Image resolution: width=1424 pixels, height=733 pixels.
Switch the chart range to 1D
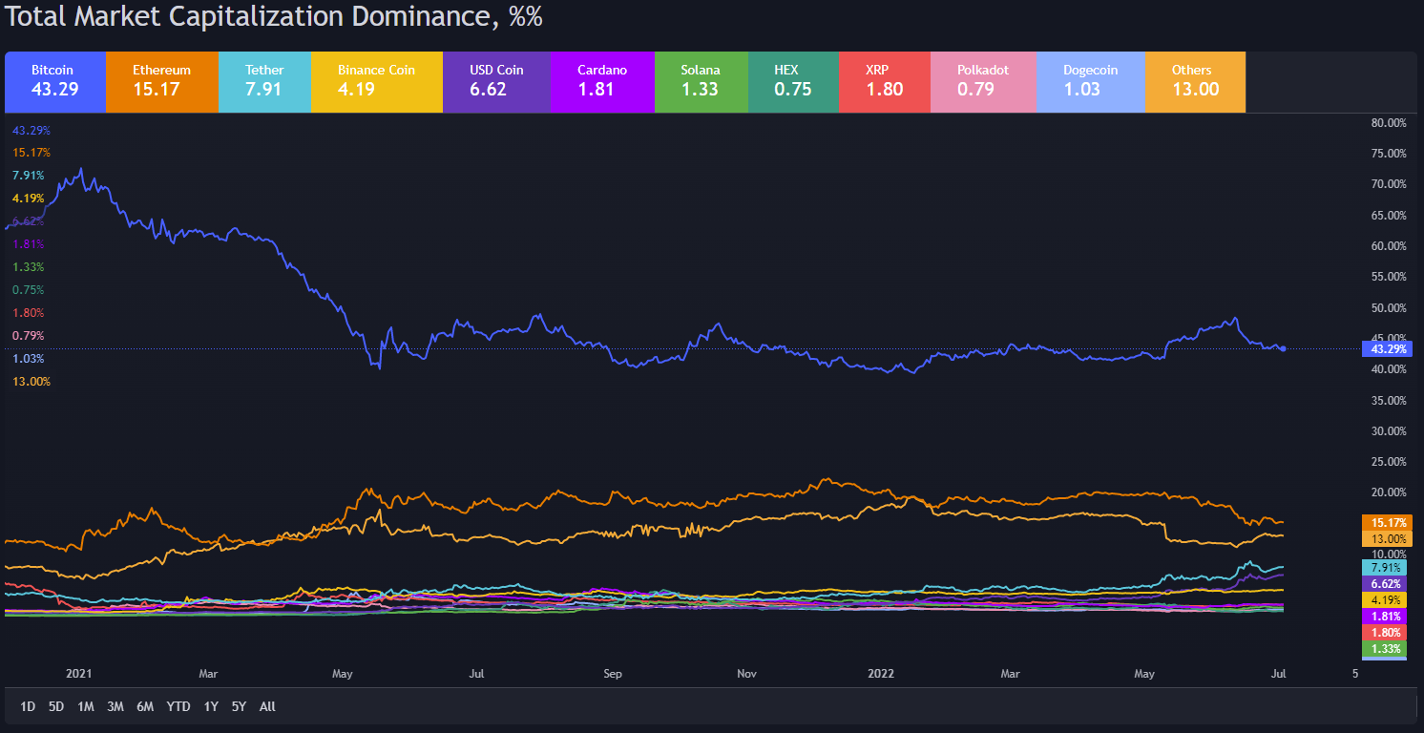coord(28,707)
